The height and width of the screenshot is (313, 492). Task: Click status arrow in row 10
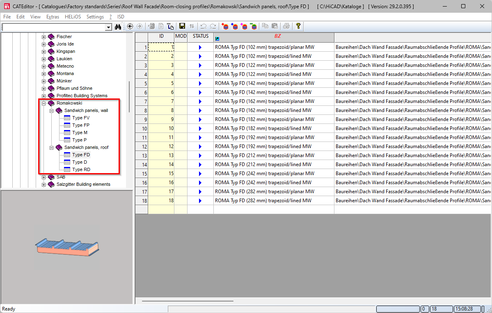(x=200, y=128)
